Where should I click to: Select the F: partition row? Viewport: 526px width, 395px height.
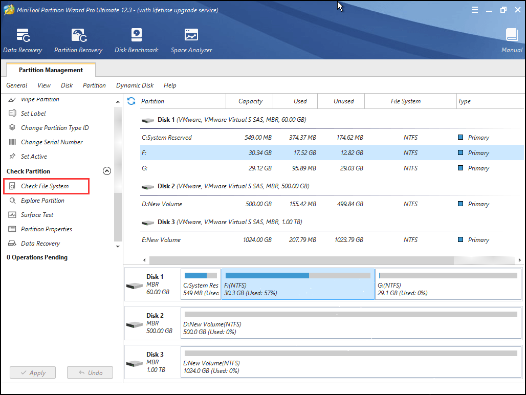(x=332, y=152)
